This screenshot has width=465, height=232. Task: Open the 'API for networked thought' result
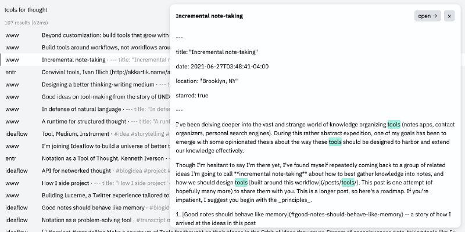pos(76,171)
